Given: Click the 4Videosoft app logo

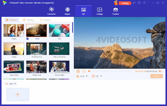Looking at the screenshot, I should point(5,3).
